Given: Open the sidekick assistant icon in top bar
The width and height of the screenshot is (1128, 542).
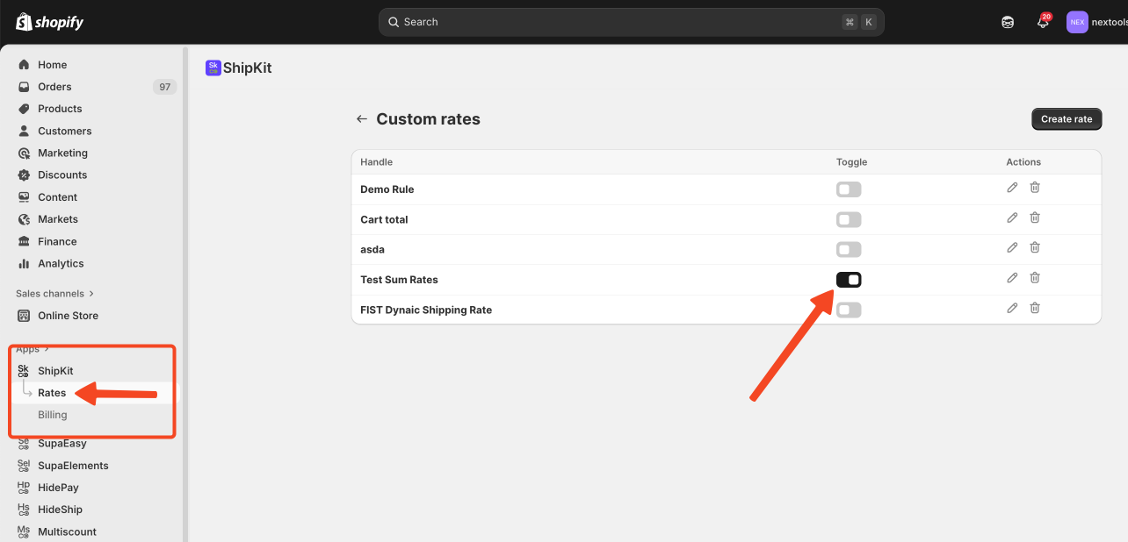Looking at the screenshot, I should coord(1008,23).
